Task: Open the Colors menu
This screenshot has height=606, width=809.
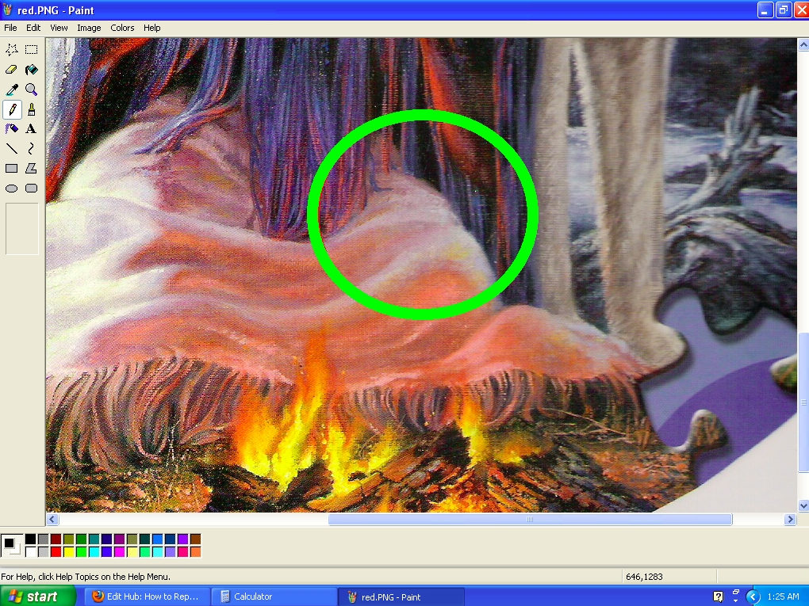Action: pyautogui.click(x=122, y=28)
